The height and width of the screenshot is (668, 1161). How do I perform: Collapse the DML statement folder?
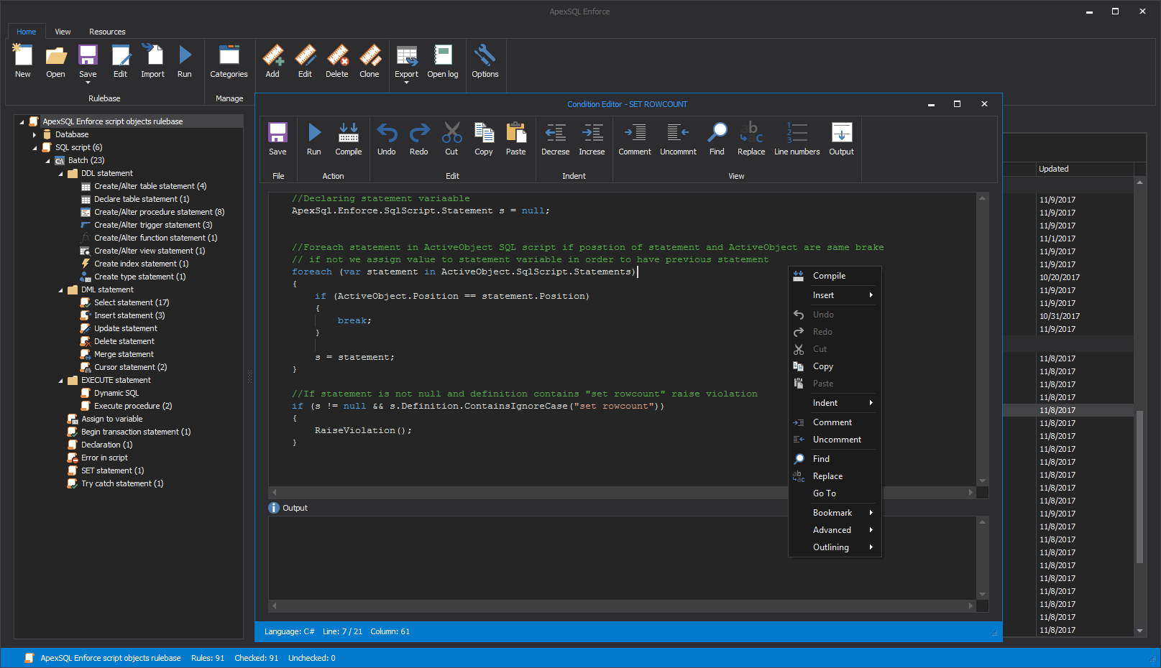click(60, 290)
